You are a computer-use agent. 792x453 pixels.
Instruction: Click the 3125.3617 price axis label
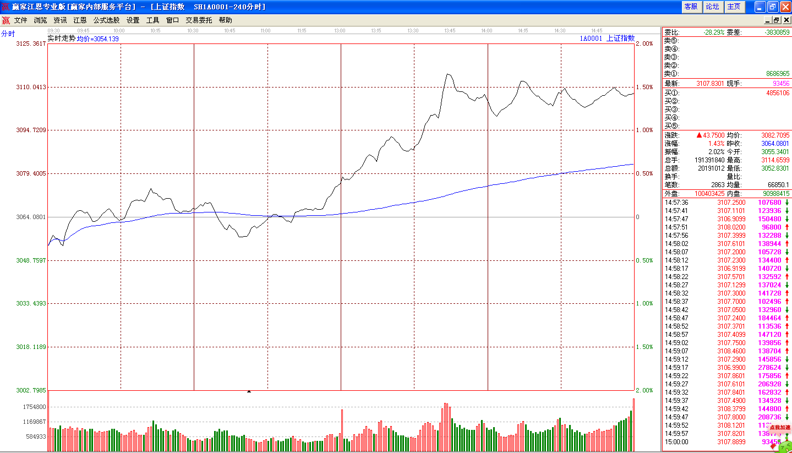(31, 43)
